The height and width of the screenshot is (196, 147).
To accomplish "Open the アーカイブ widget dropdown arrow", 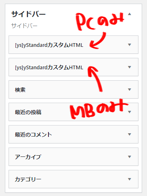I will point(129,157).
